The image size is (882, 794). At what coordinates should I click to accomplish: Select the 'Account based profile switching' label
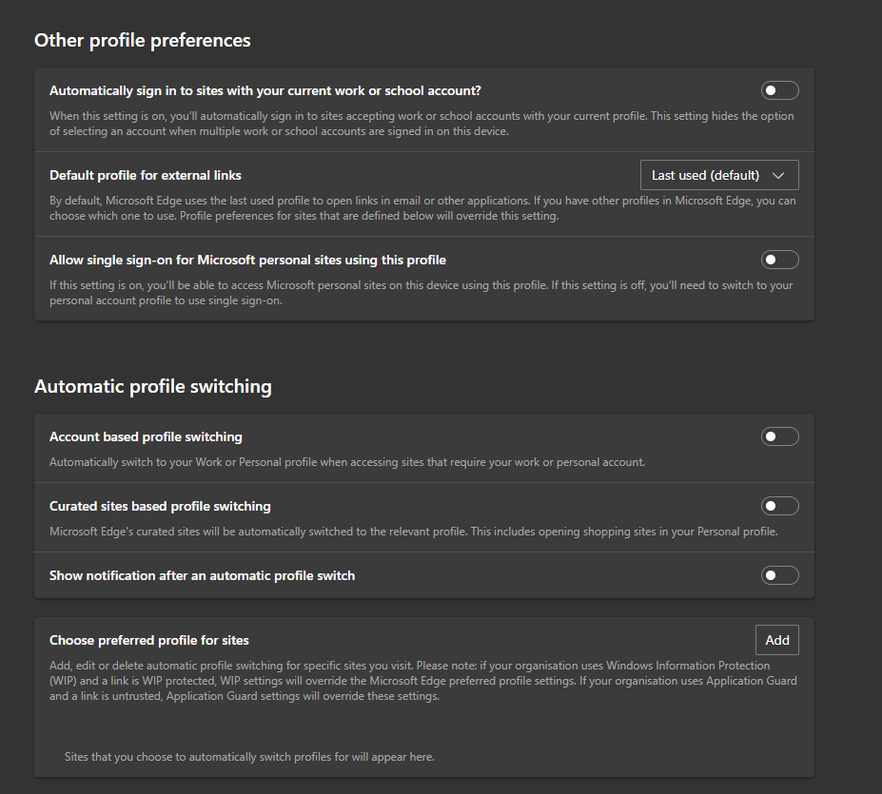tap(146, 436)
